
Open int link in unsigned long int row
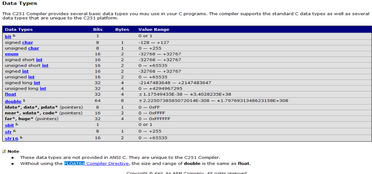43,88
